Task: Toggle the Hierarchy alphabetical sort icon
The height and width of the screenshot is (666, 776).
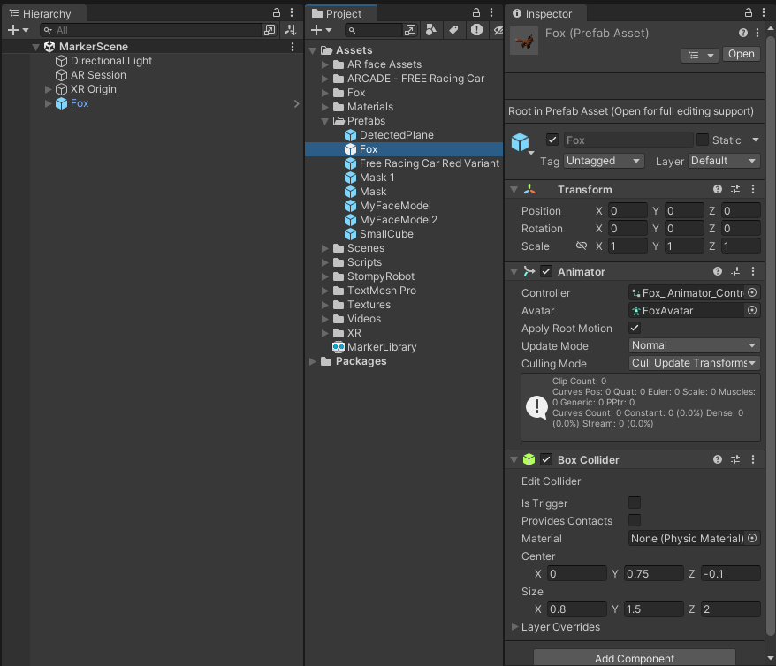Action: pyautogui.click(x=291, y=30)
